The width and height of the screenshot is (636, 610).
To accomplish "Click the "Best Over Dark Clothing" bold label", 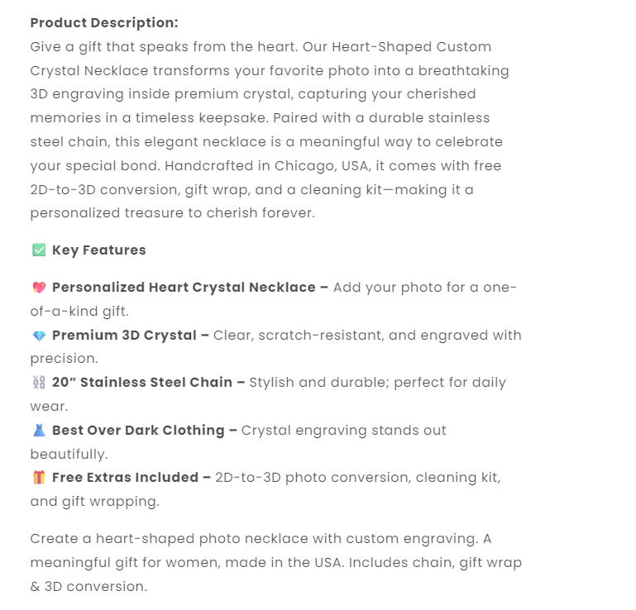I will (138, 431).
